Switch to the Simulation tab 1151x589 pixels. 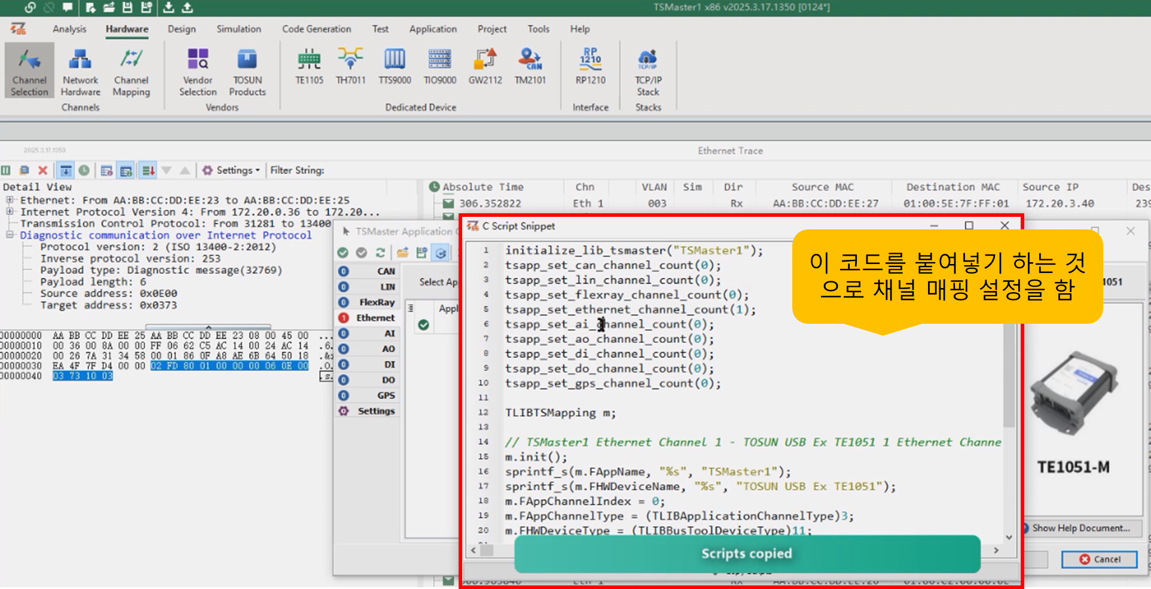coord(239,29)
